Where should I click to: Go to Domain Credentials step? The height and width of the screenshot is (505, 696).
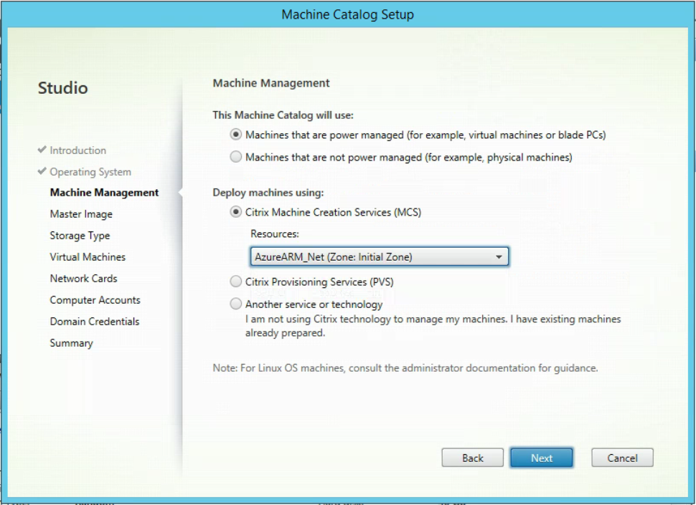point(95,321)
